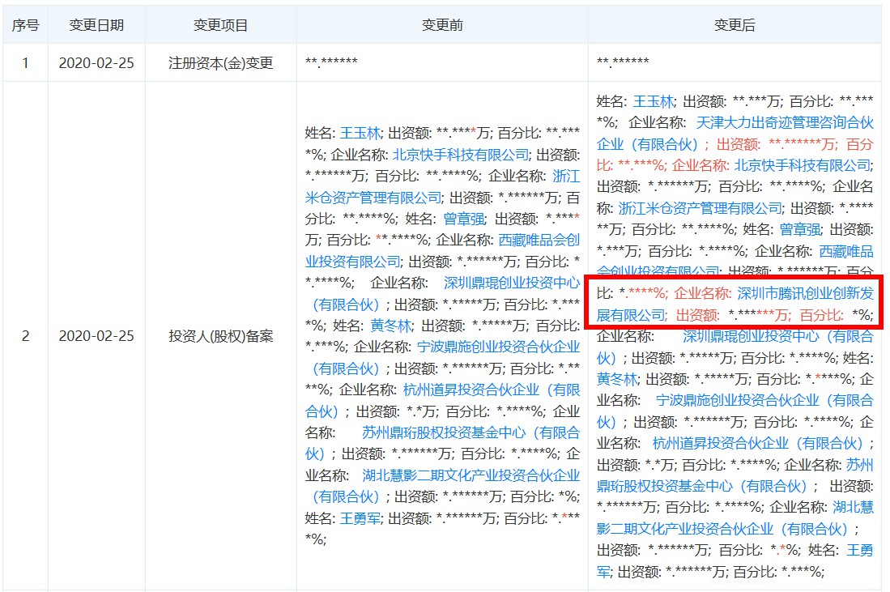
Task: Open 湖北慧影二期文化产业投资合伙企业 link in 变更后 column
Action: click(735, 518)
